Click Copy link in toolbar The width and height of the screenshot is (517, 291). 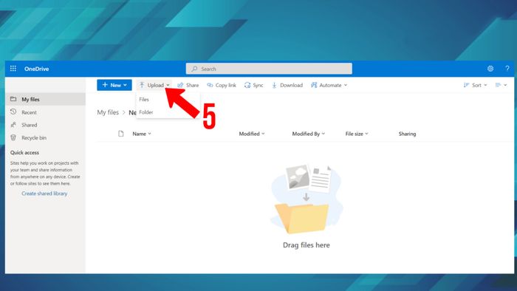pyautogui.click(x=222, y=85)
